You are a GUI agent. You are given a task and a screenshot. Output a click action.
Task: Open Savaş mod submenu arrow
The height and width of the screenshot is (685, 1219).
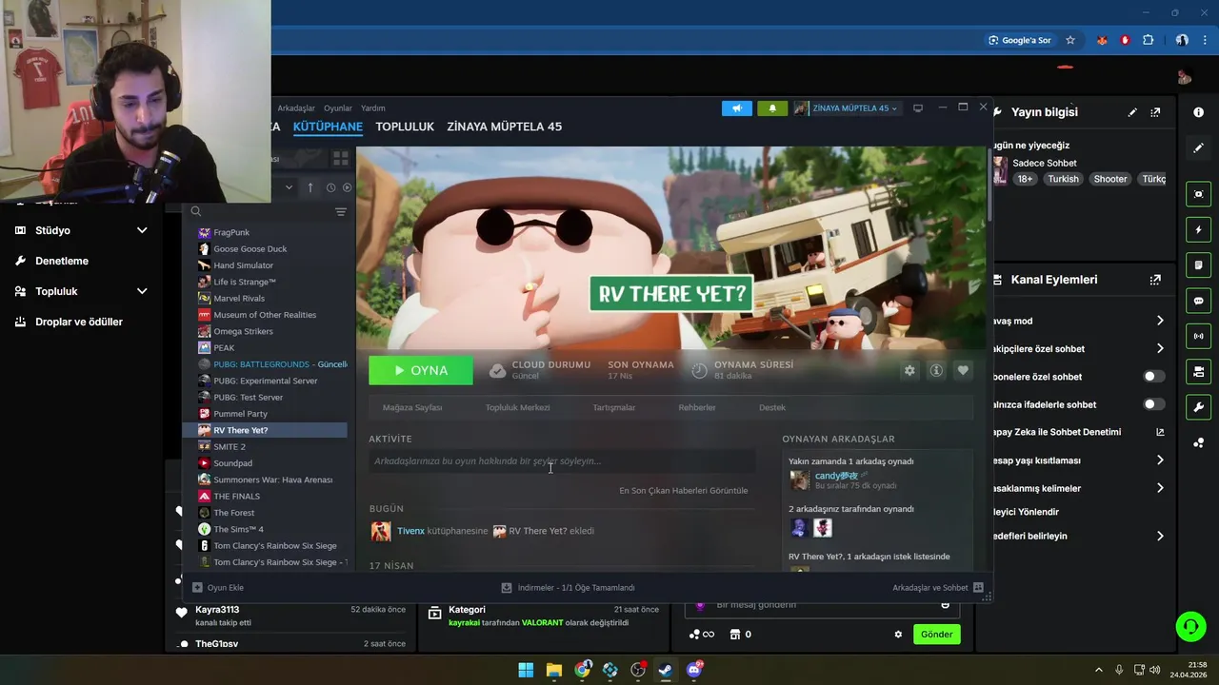point(1160,321)
